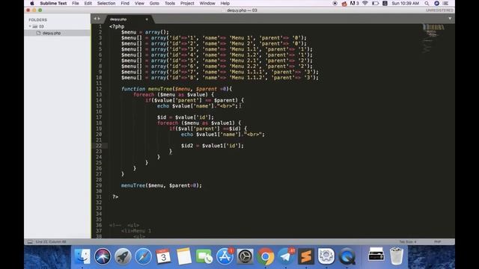Click the UNREGISTERED label in title bar

[x=439, y=10]
